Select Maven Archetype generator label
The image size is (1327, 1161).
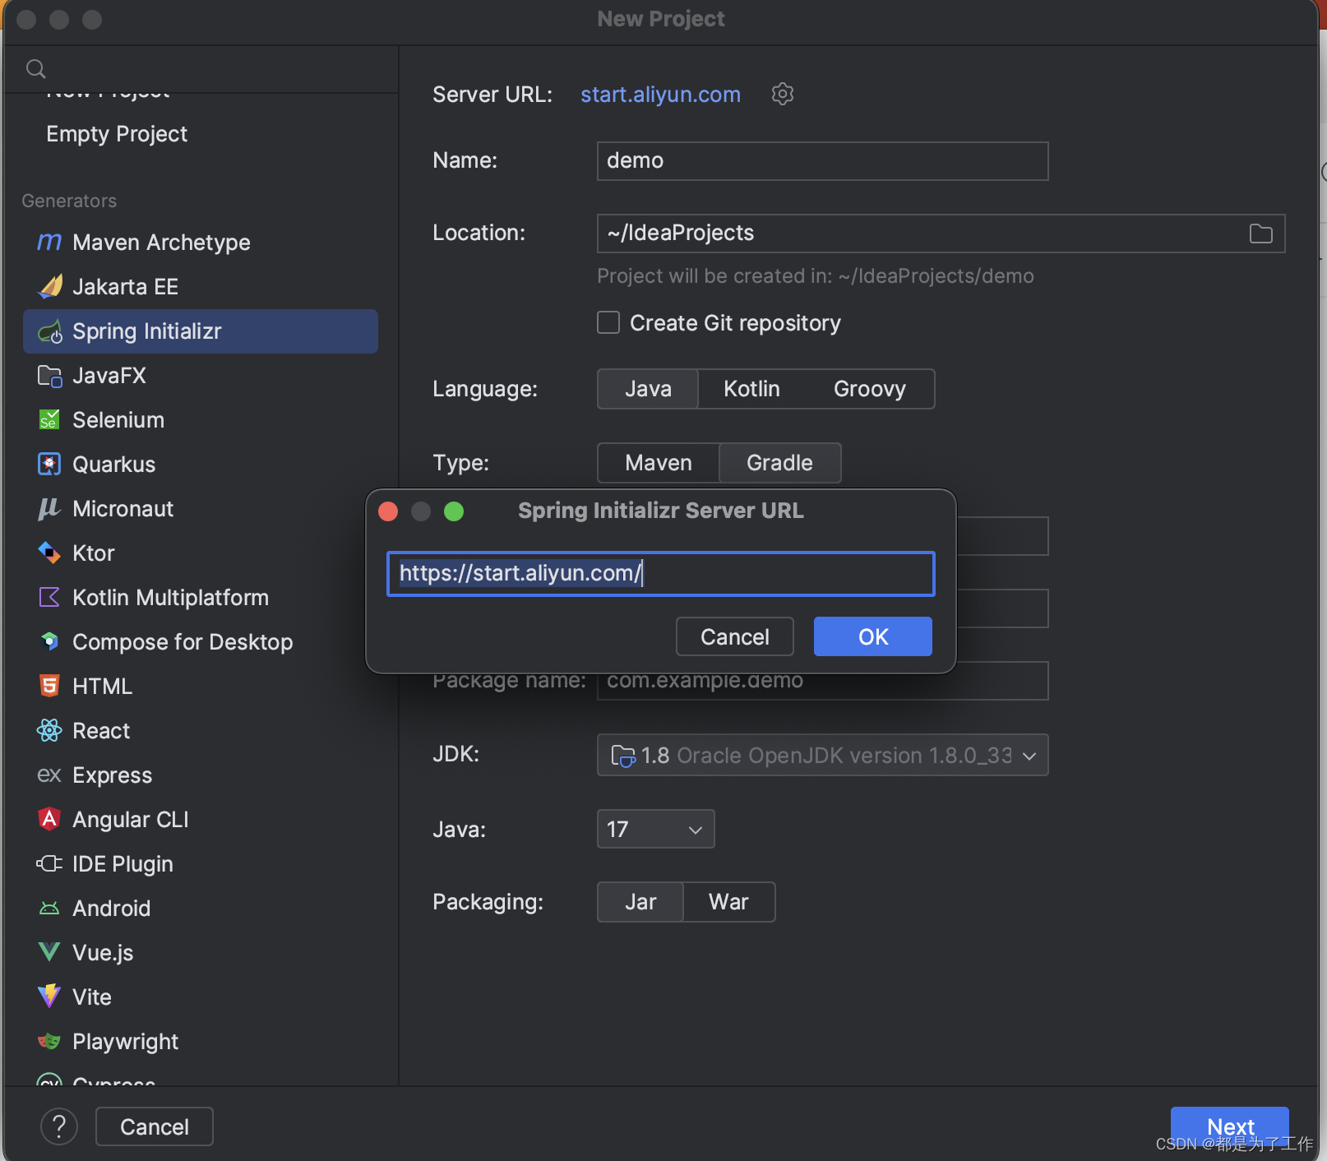[x=161, y=243]
